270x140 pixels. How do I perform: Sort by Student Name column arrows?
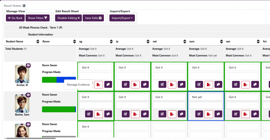[38, 41]
